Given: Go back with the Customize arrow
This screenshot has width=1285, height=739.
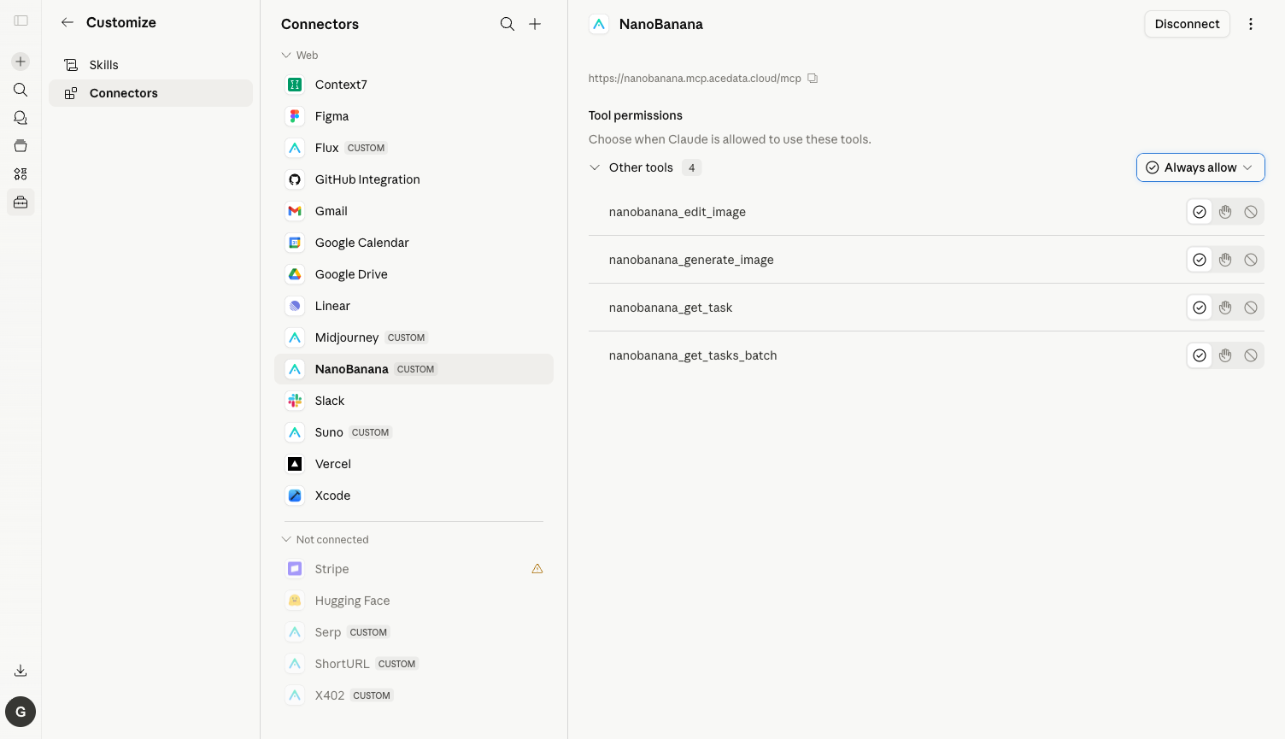Looking at the screenshot, I should coord(67,22).
